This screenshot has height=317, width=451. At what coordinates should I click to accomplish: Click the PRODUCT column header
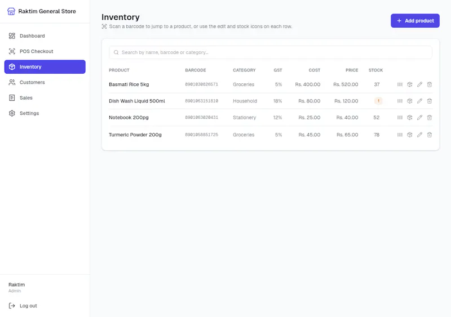click(119, 70)
